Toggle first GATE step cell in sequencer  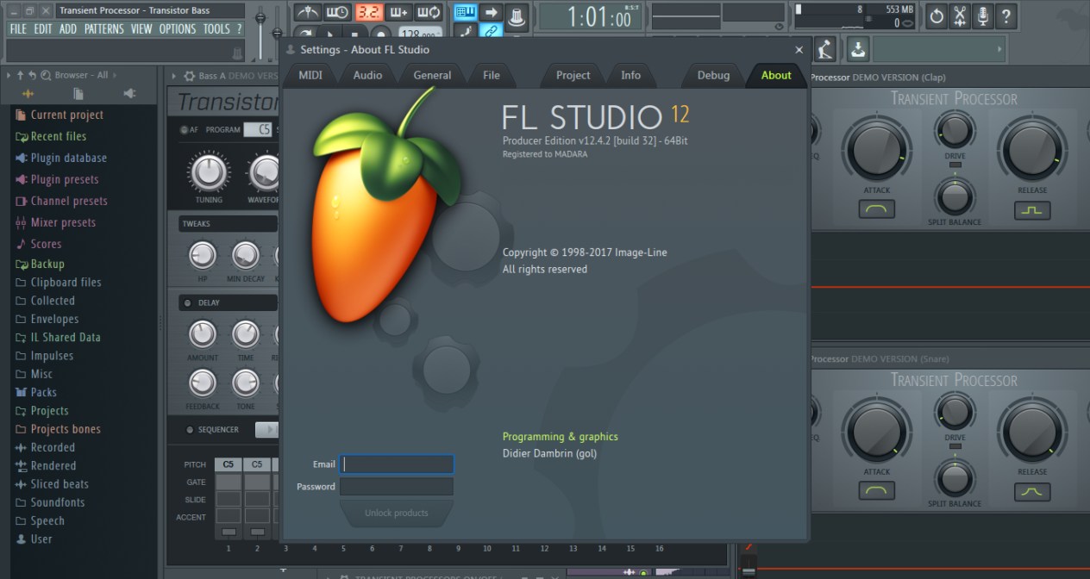click(x=229, y=482)
